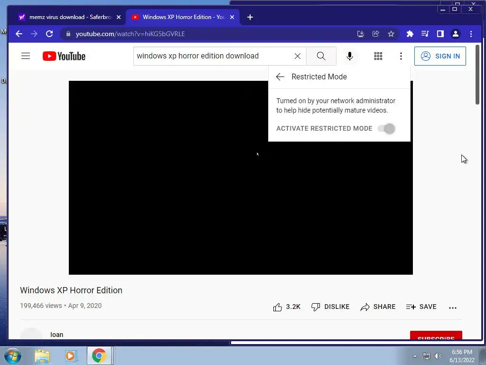Open Windows Explorer from taskbar

(x=42, y=355)
